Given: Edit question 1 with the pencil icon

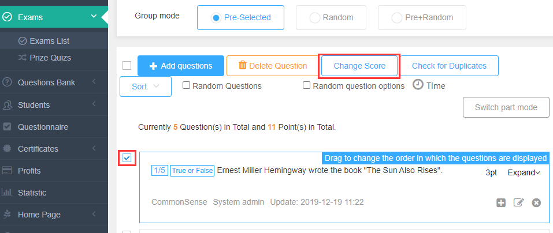Looking at the screenshot, I should [518, 203].
